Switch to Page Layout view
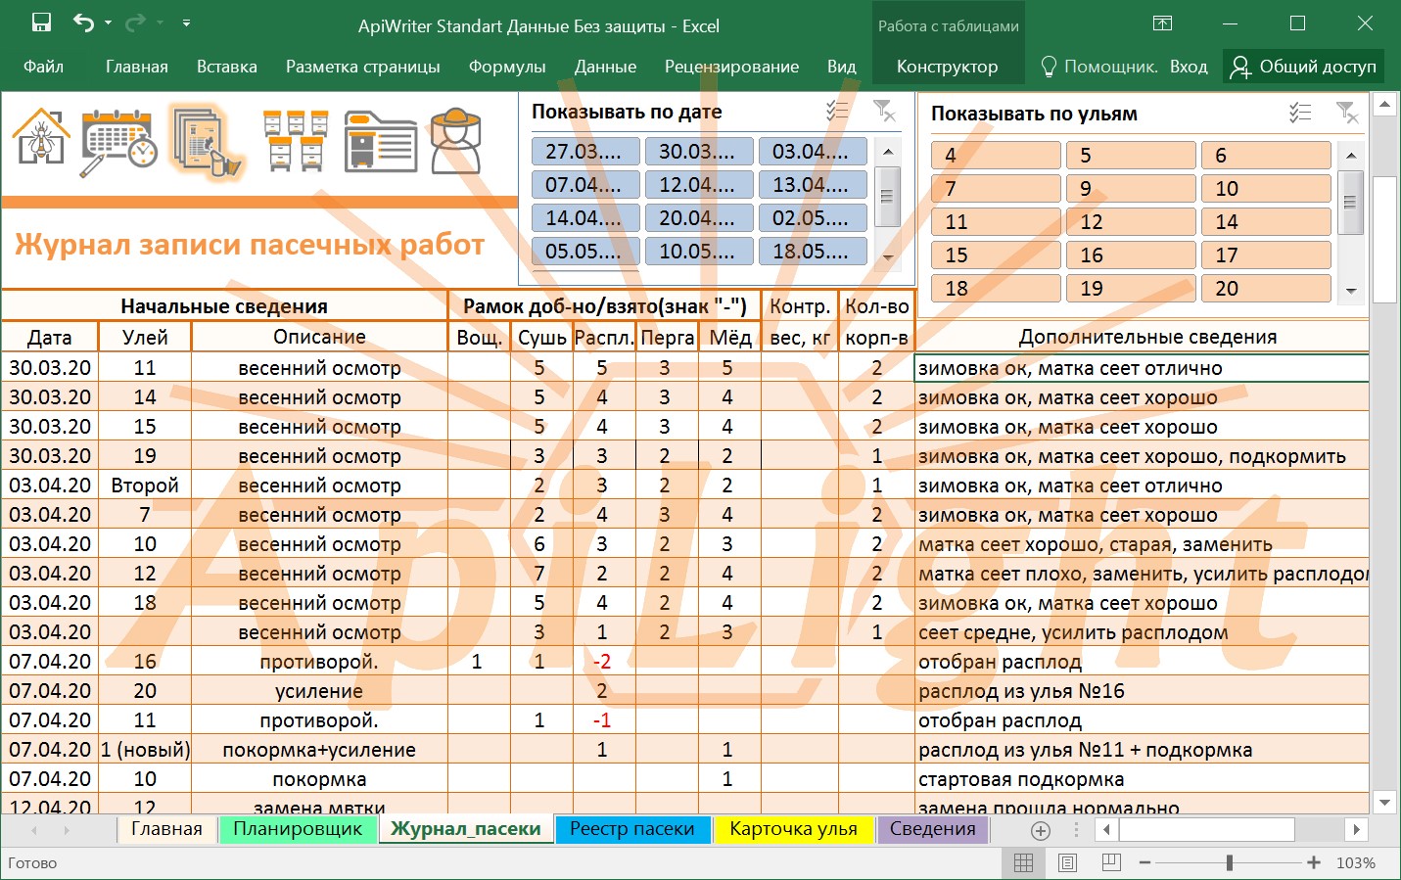This screenshot has width=1401, height=880. 1067,862
